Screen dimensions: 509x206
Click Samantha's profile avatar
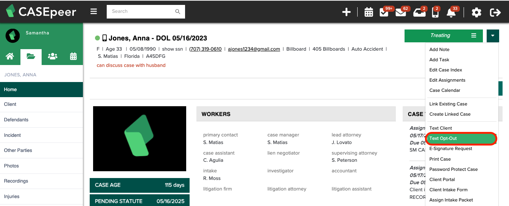tap(12, 36)
